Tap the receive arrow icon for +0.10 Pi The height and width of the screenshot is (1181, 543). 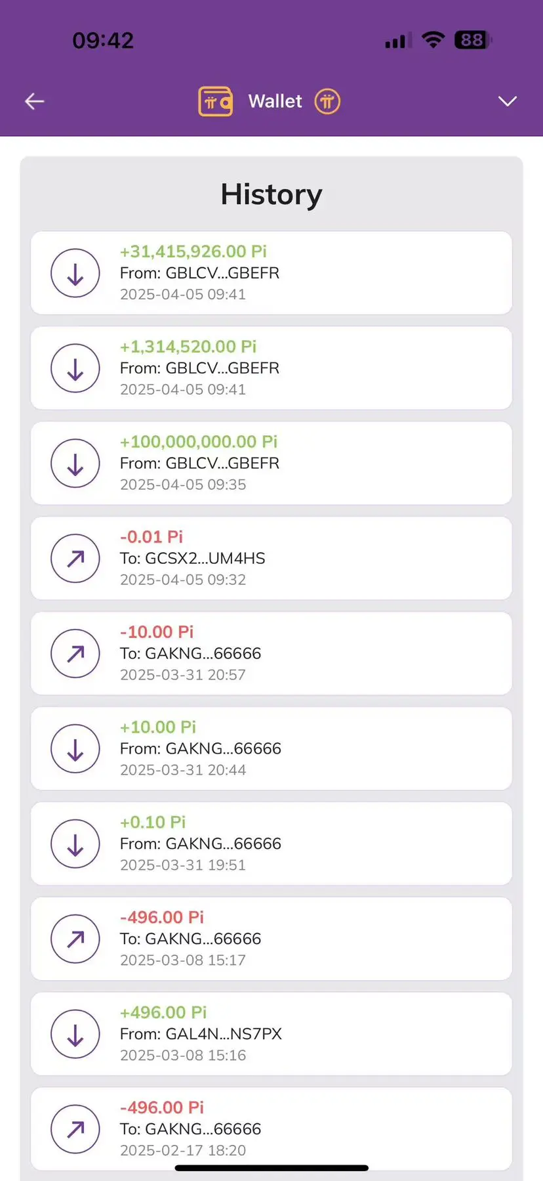[x=75, y=844]
